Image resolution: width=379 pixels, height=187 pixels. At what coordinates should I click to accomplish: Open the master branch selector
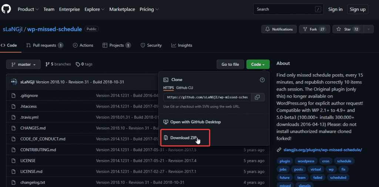23,64
